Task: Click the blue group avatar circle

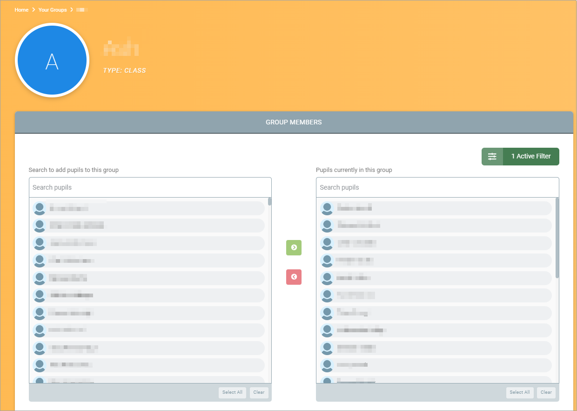Action: [x=52, y=60]
